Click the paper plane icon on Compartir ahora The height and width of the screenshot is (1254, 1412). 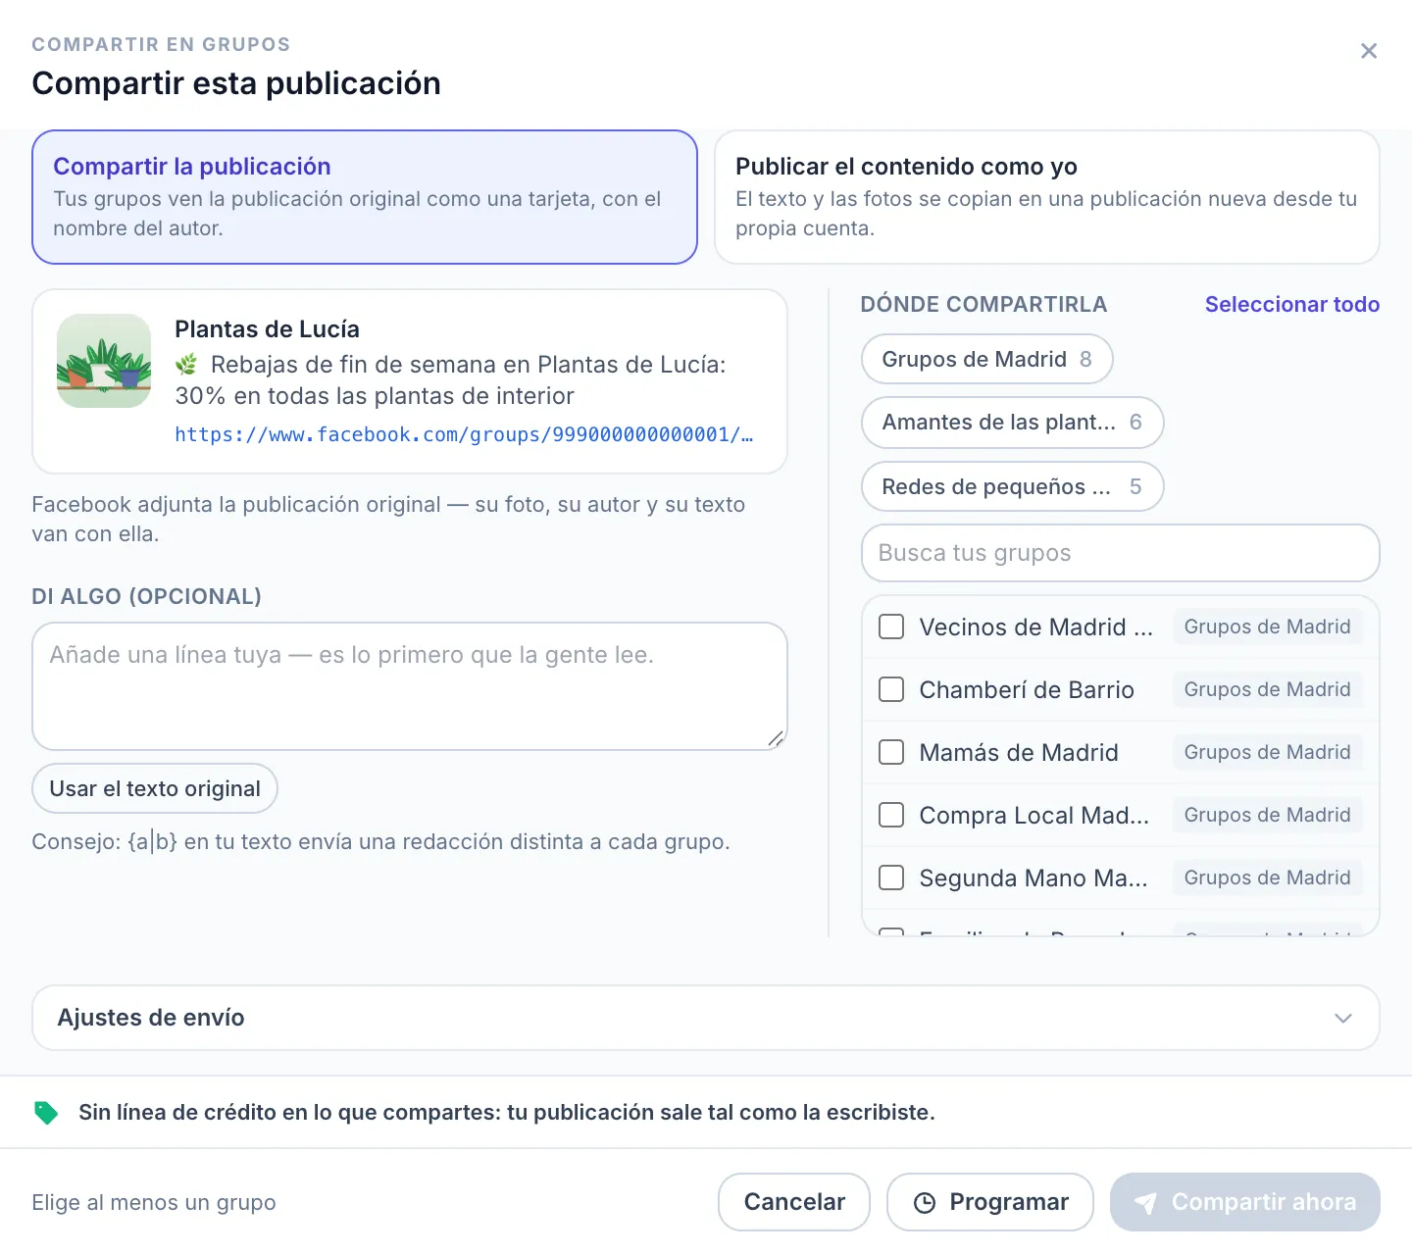pyautogui.click(x=1145, y=1202)
